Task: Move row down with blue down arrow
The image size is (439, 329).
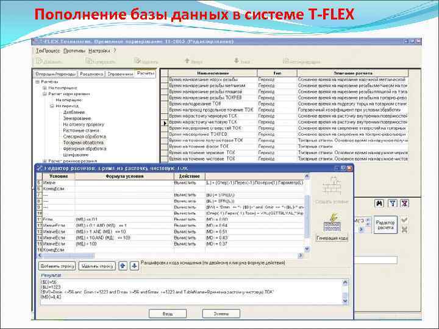Action: point(134,266)
